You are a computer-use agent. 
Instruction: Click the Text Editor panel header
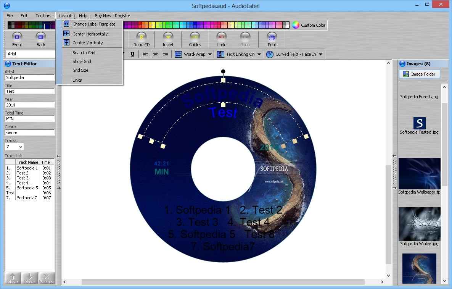pyautogui.click(x=30, y=64)
